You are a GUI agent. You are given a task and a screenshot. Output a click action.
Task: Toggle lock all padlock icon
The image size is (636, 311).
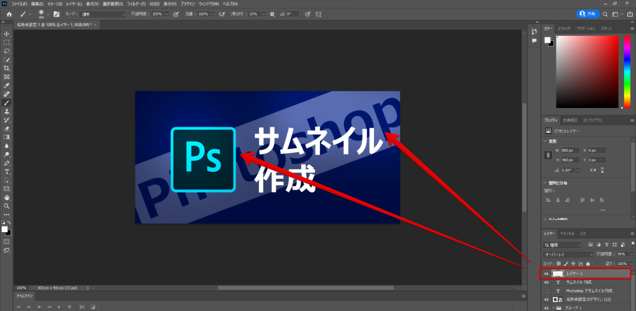[588, 264]
